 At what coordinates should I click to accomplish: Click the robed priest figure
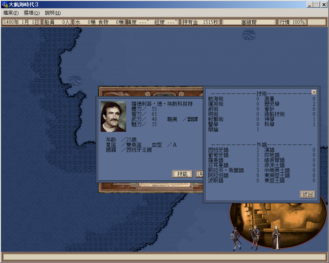click(x=276, y=238)
